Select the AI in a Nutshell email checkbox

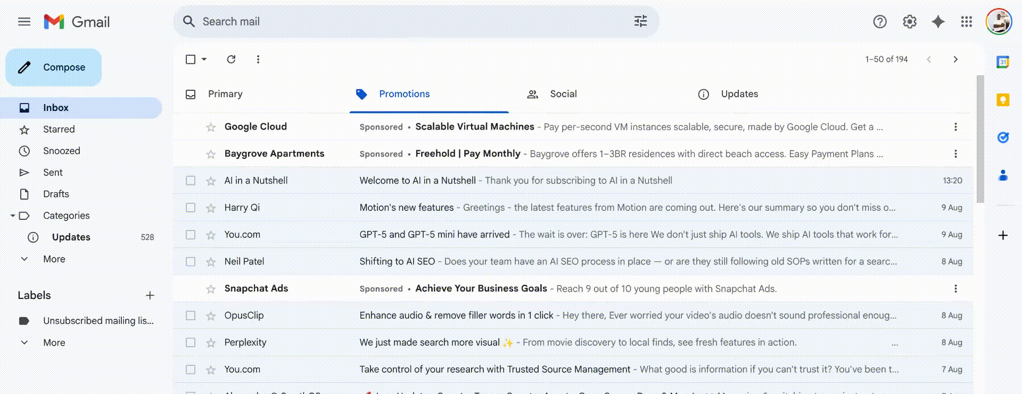point(191,181)
